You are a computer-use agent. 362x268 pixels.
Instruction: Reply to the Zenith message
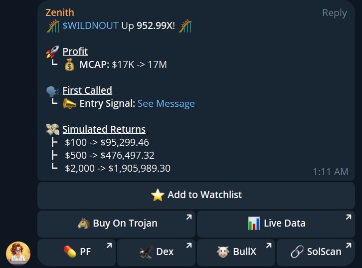pos(334,13)
